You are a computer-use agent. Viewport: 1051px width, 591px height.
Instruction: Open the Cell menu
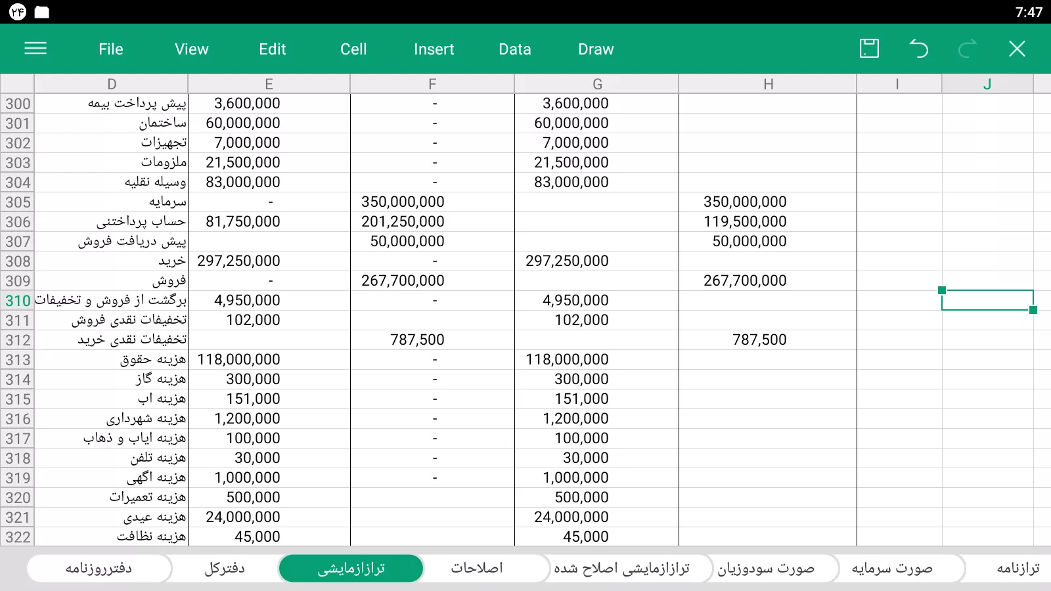[353, 49]
